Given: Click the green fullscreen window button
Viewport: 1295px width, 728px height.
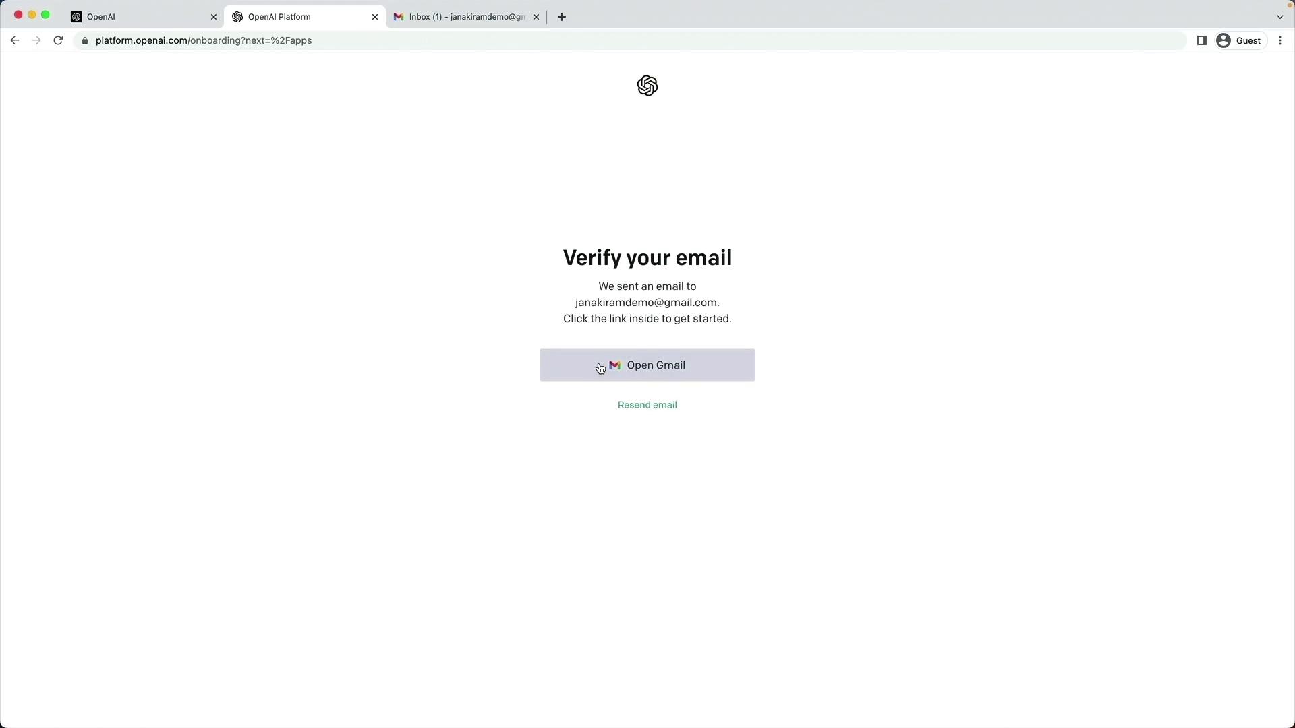Looking at the screenshot, I should 45,14.
